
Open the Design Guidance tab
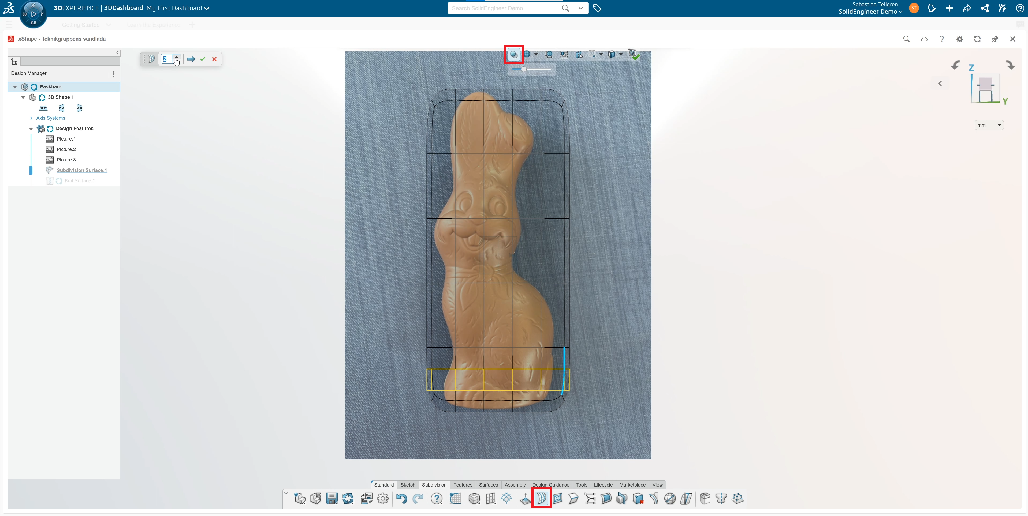coord(550,485)
